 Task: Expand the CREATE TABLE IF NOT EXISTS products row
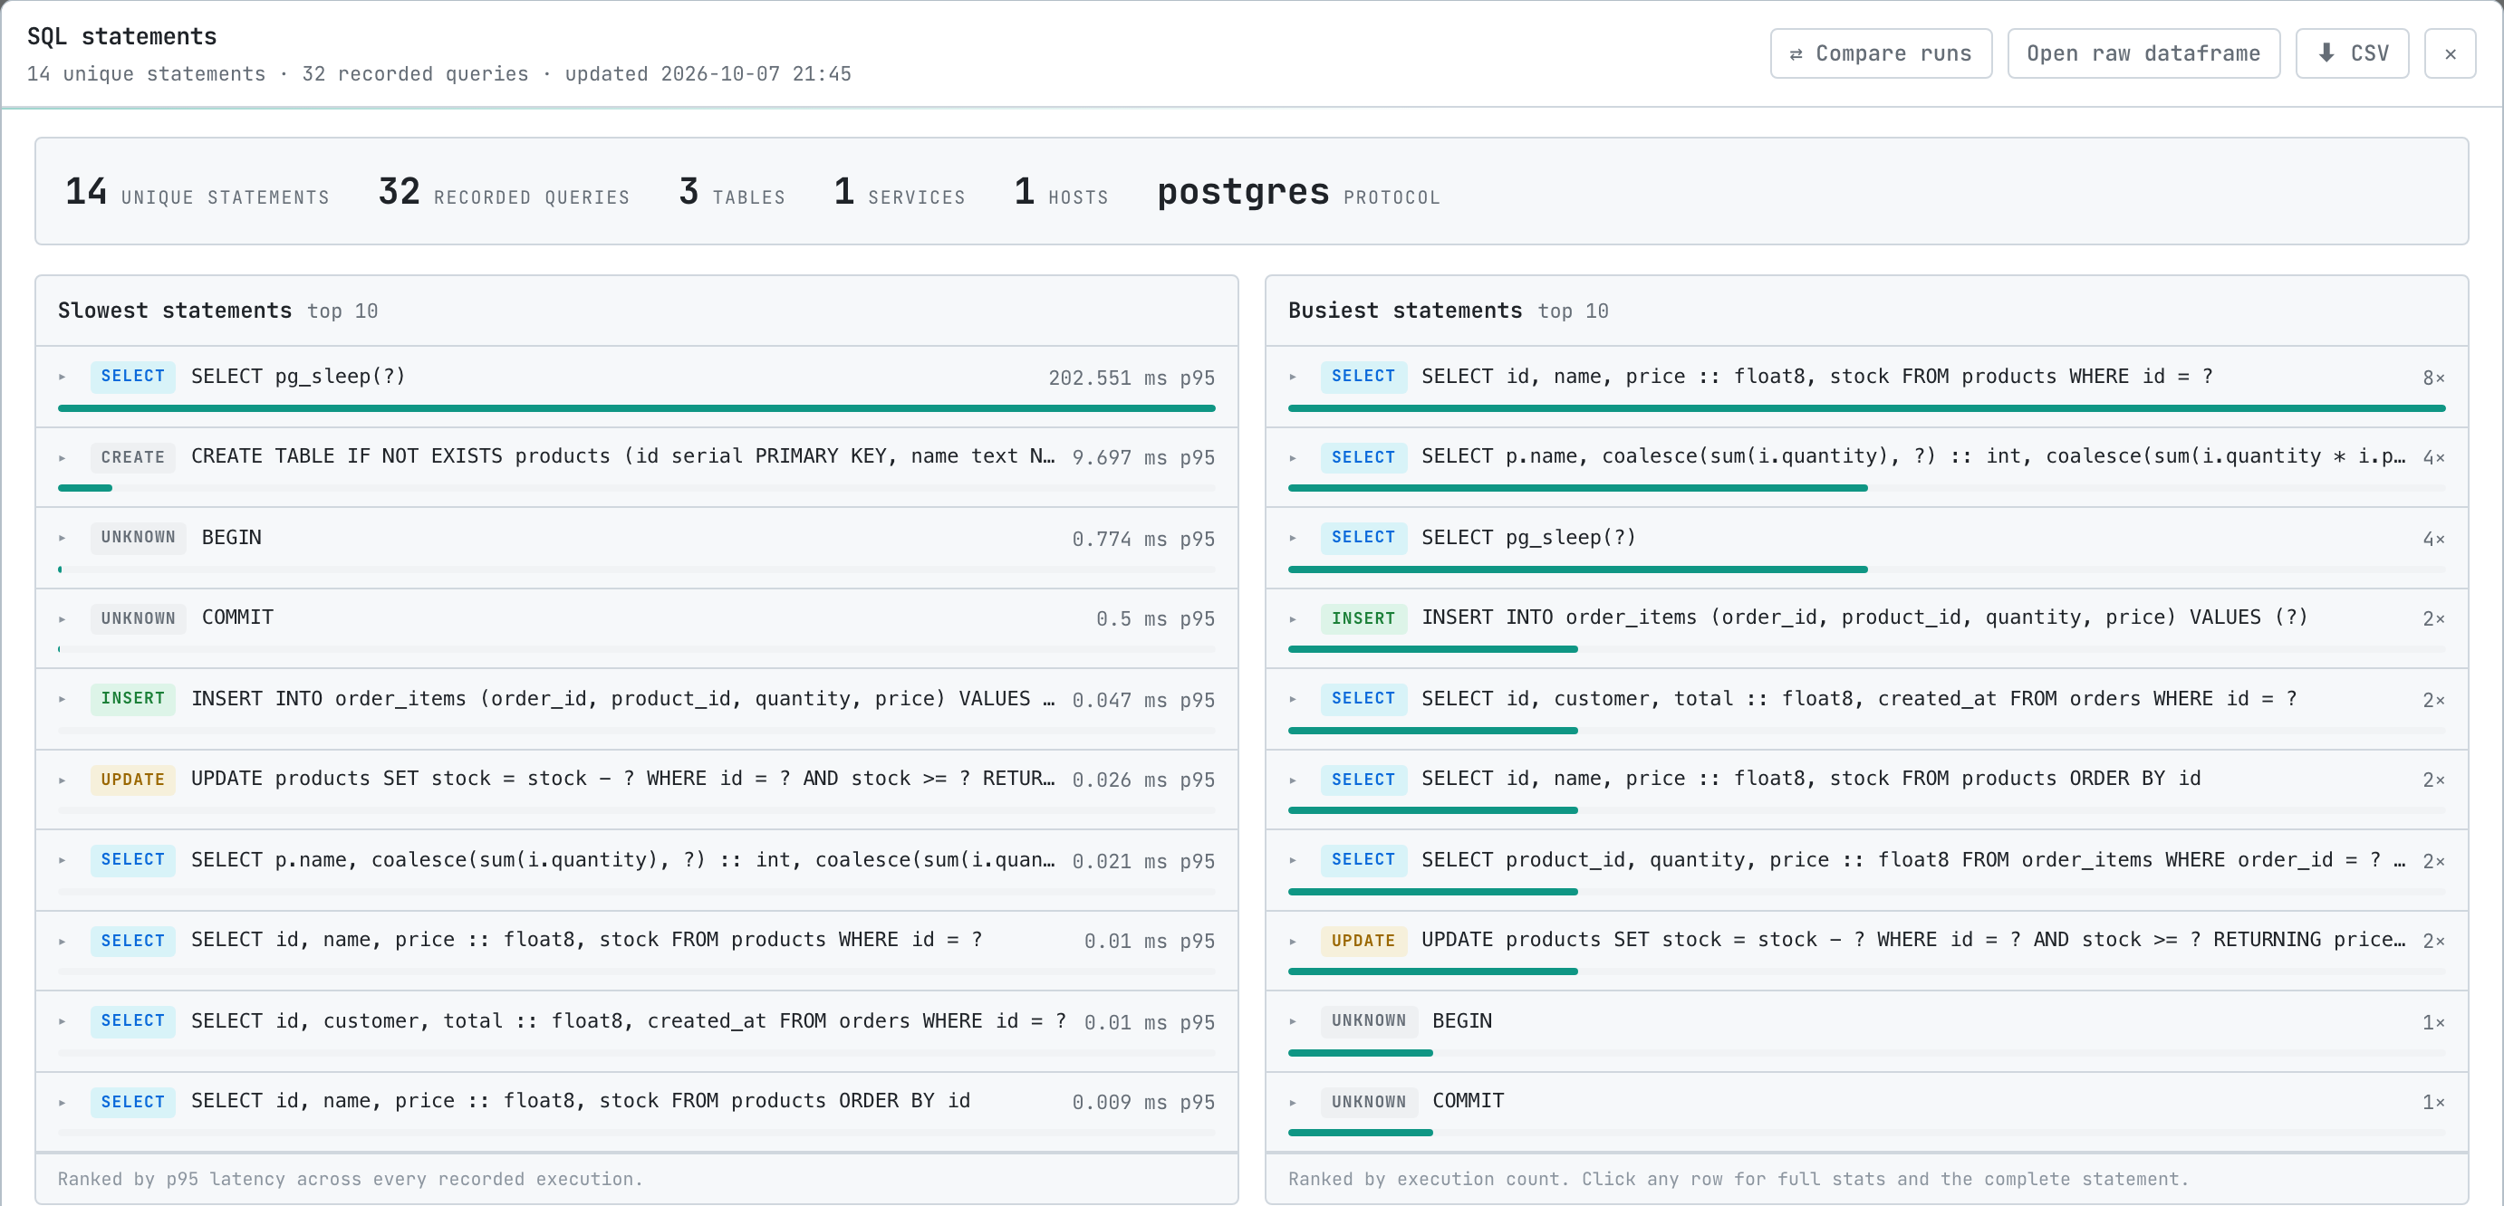(637, 467)
